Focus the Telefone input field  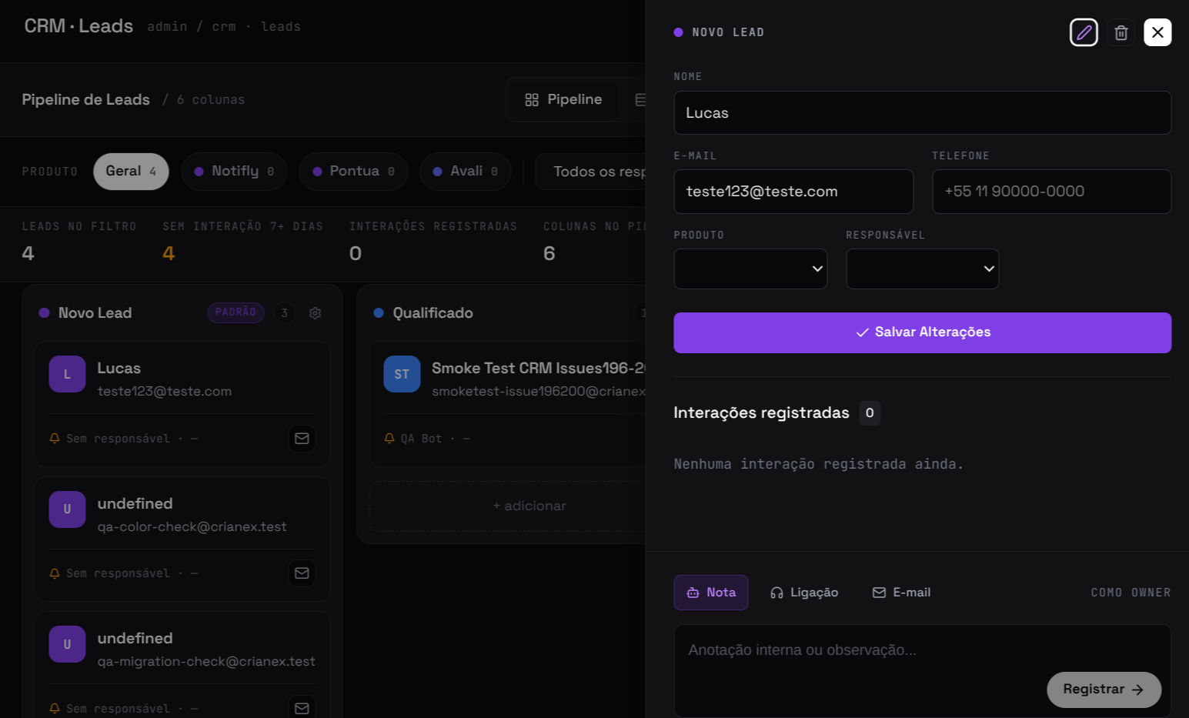click(x=1051, y=192)
